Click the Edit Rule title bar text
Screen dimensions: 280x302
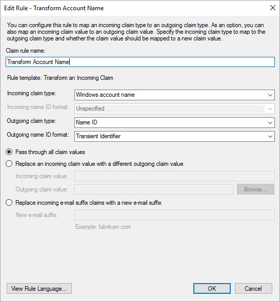[x=54, y=8]
